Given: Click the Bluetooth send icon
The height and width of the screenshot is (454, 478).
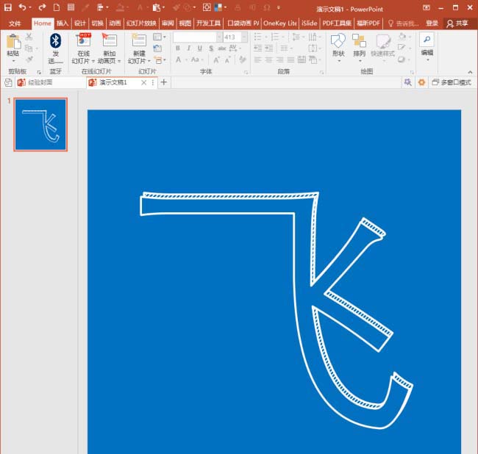Looking at the screenshot, I should click(55, 41).
